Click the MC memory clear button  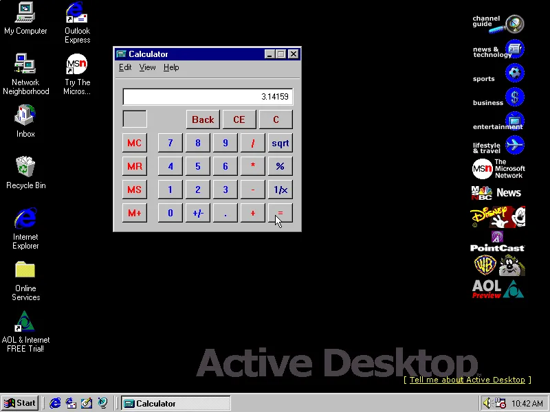tap(134, 143)
